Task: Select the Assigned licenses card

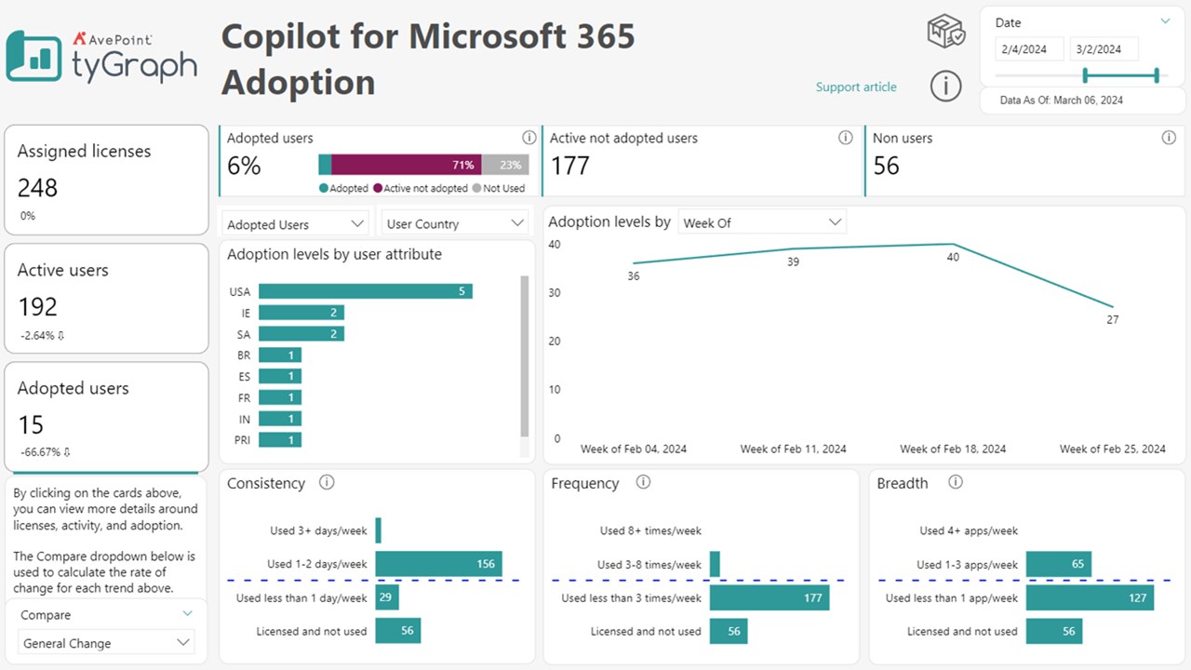Action: click(x=107, y=180)
